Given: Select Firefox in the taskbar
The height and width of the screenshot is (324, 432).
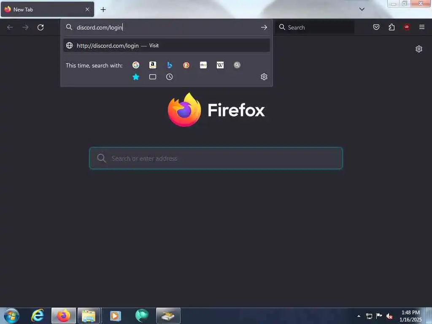Looking at the screenshot, I should pos(64,316).
